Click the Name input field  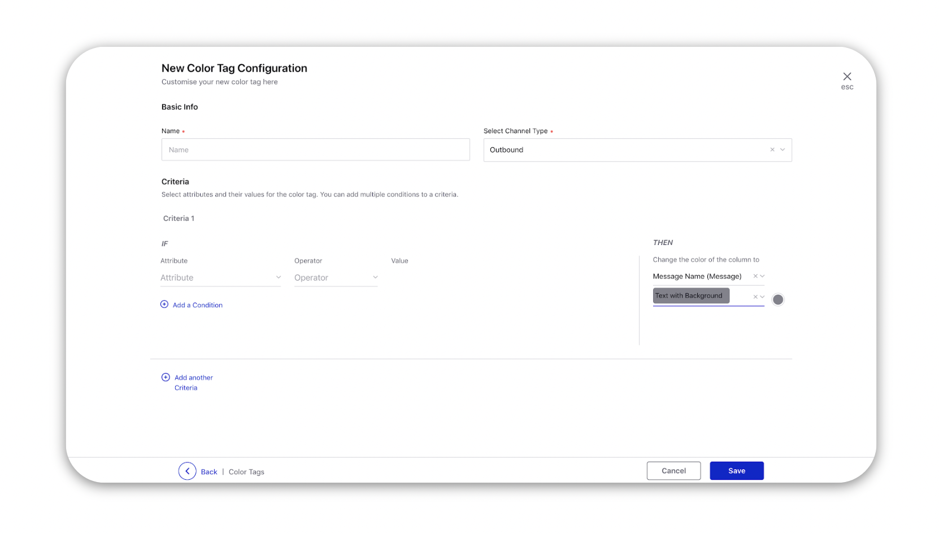pyautogui.click(x=315, y=150)
